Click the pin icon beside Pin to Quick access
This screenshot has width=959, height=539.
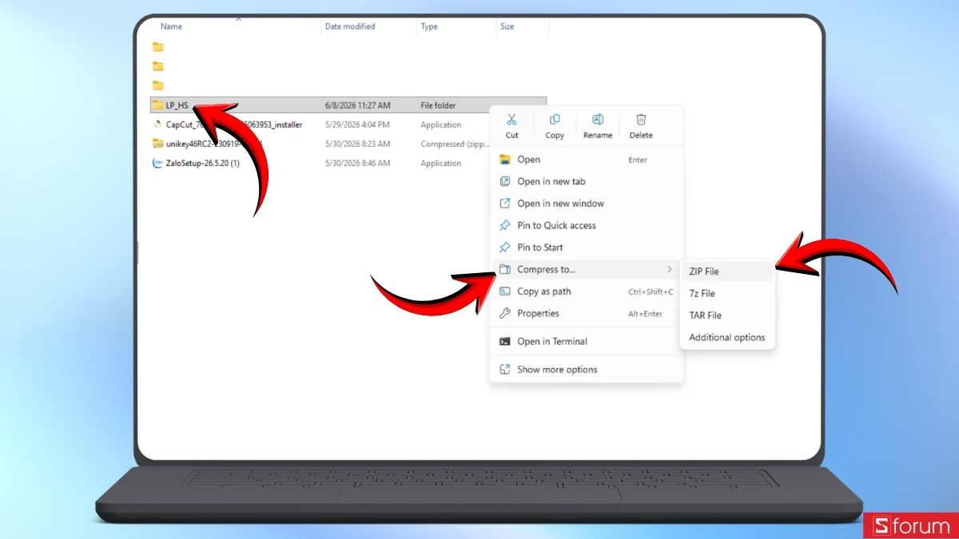504,225
